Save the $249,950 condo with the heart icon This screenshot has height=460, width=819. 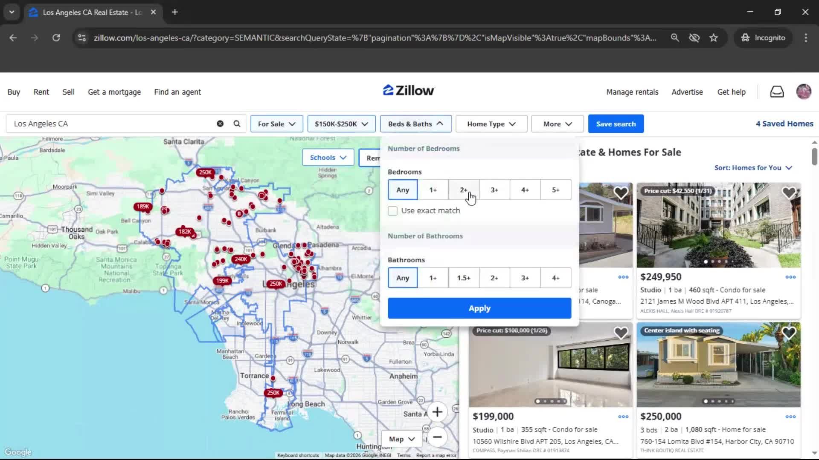click(x=788, y=193)
